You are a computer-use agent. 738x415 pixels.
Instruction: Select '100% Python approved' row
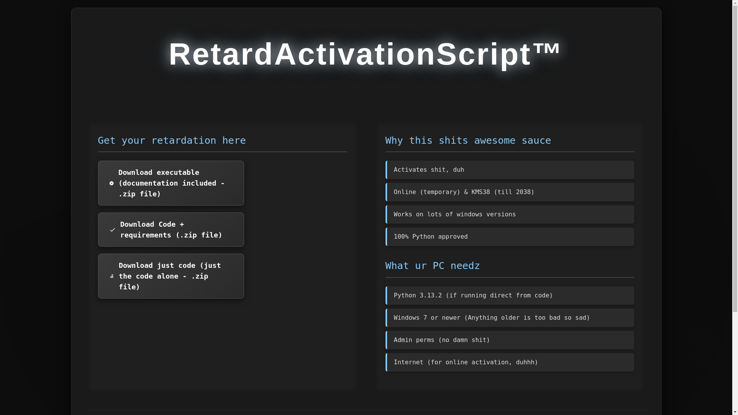pyautogui.click(x=510, y=237)
